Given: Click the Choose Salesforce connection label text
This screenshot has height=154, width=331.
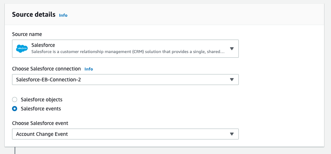Looking at the screenshot, I should click(x=46, y=69).
